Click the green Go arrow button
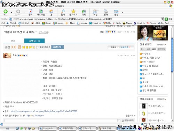 coord(166,19)
